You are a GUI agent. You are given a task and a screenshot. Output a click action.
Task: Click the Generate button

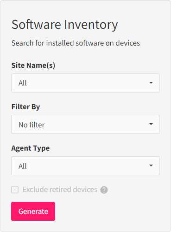click(x=33, y=211)
